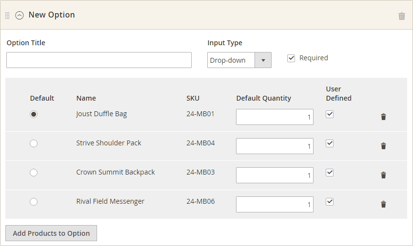
Task: Click the drag handle beside New Option
Action: [x=7, y=16]
